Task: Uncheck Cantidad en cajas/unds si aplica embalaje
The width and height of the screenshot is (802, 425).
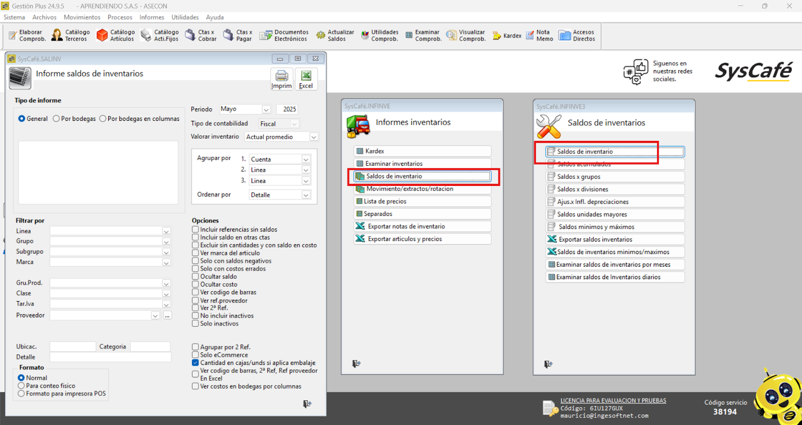Action: pyautogui.click(x=195, y=363)
